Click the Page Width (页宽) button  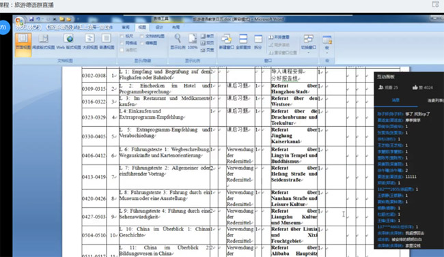click(207, 50)
